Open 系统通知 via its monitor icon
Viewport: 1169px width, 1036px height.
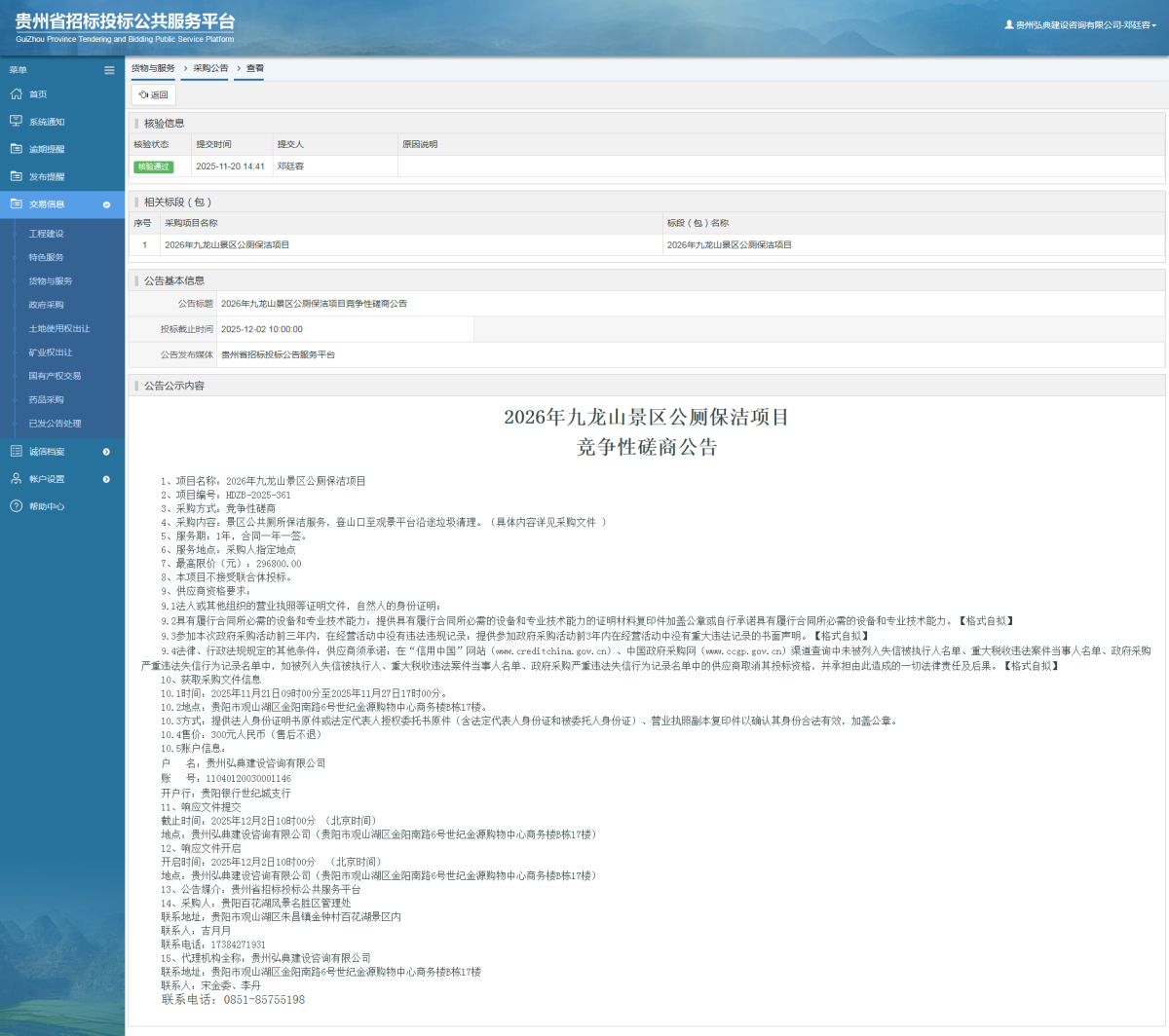(16, 122)
